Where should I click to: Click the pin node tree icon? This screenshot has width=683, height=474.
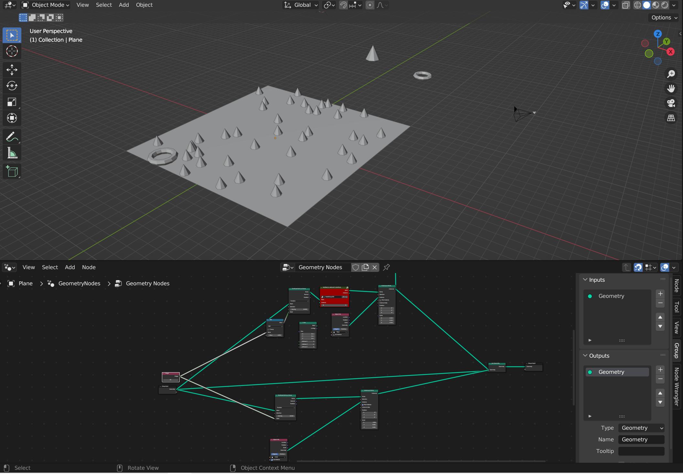pyautogui.click(x=386, y=267)
